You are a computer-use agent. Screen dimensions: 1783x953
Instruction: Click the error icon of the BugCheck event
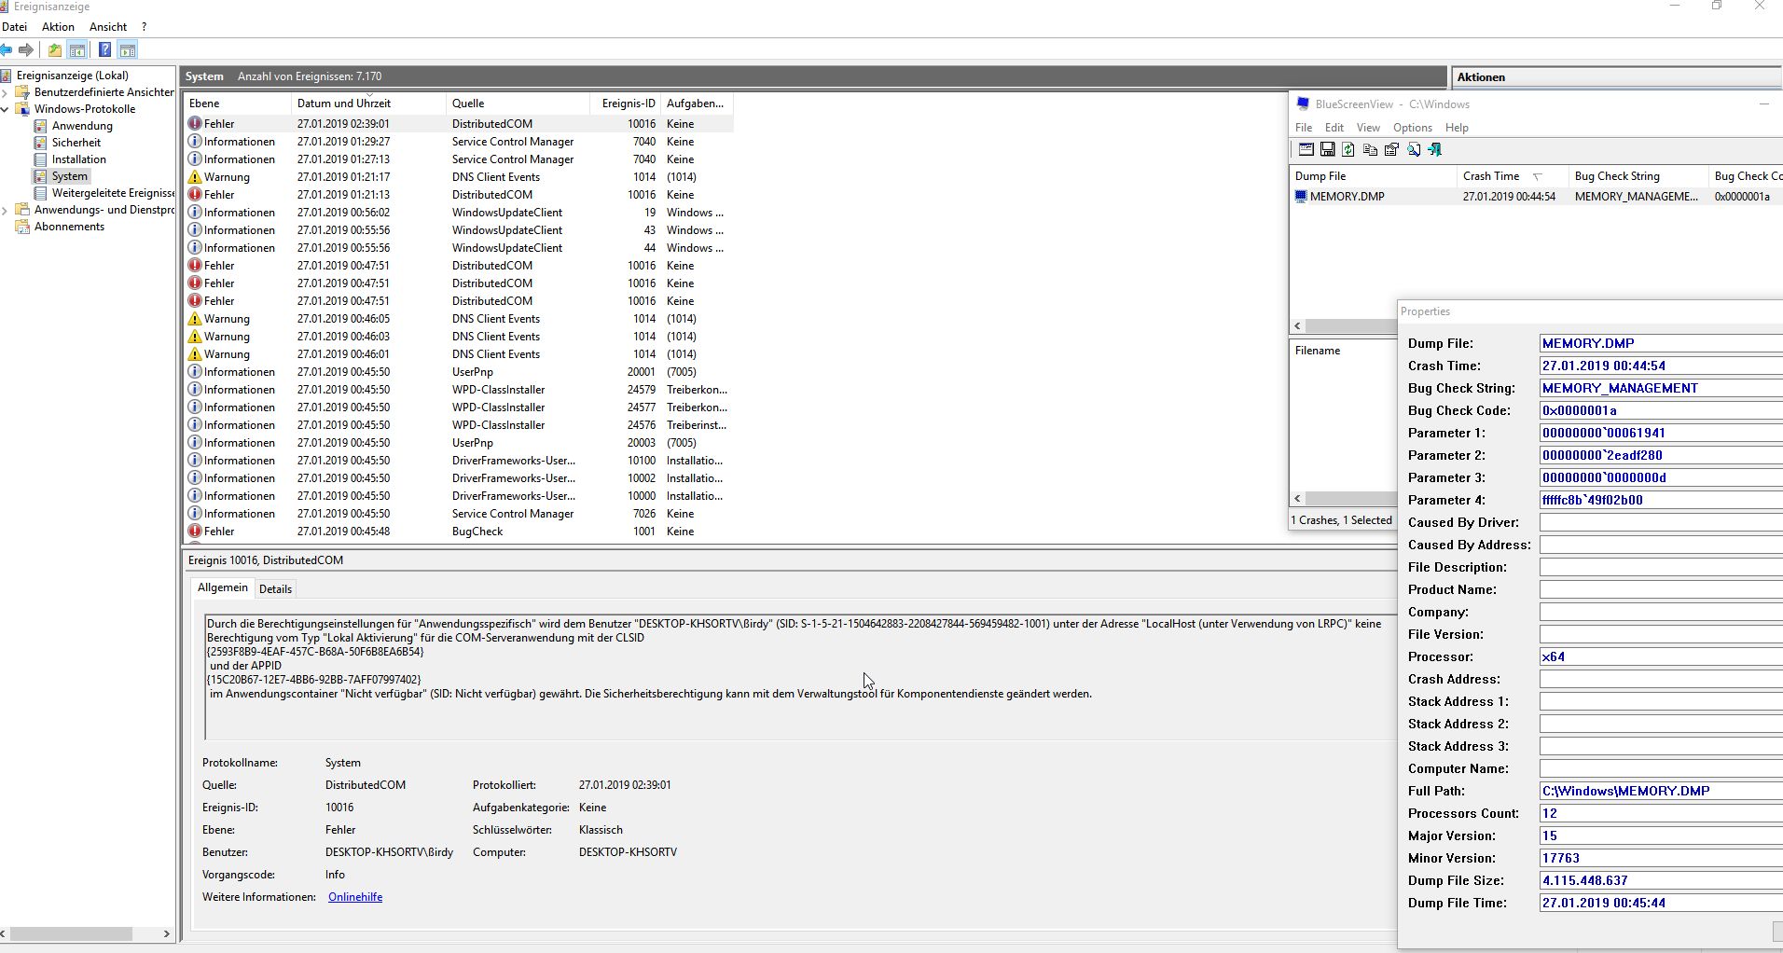tap(195, 532)
